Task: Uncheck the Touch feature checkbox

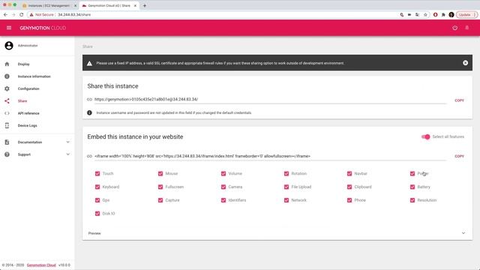Action: pyautogui.click(x=97, y=173)
